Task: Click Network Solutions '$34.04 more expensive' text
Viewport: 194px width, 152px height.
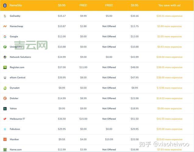Action: 169,57
